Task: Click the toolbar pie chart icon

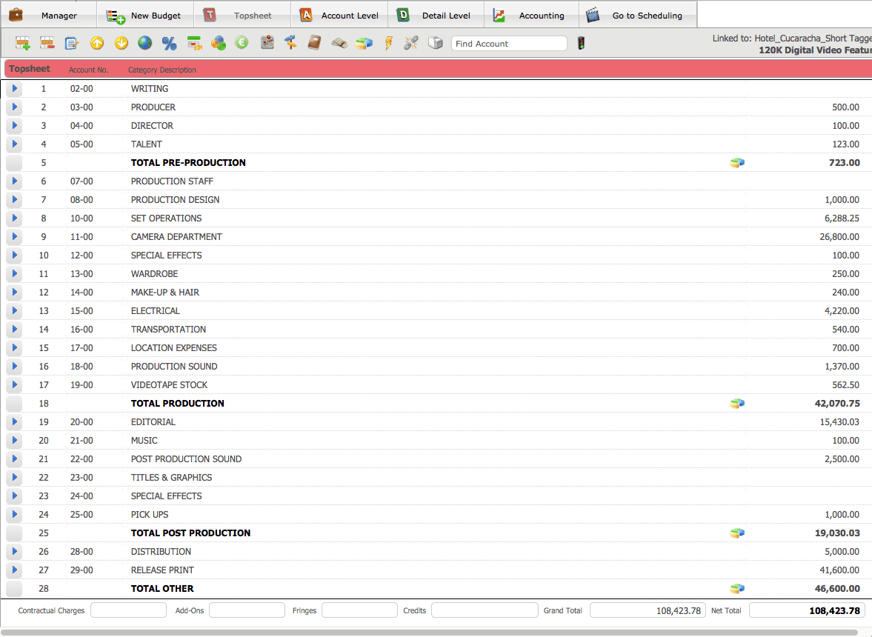Action: pyautogui.click(x=364, y=43)
